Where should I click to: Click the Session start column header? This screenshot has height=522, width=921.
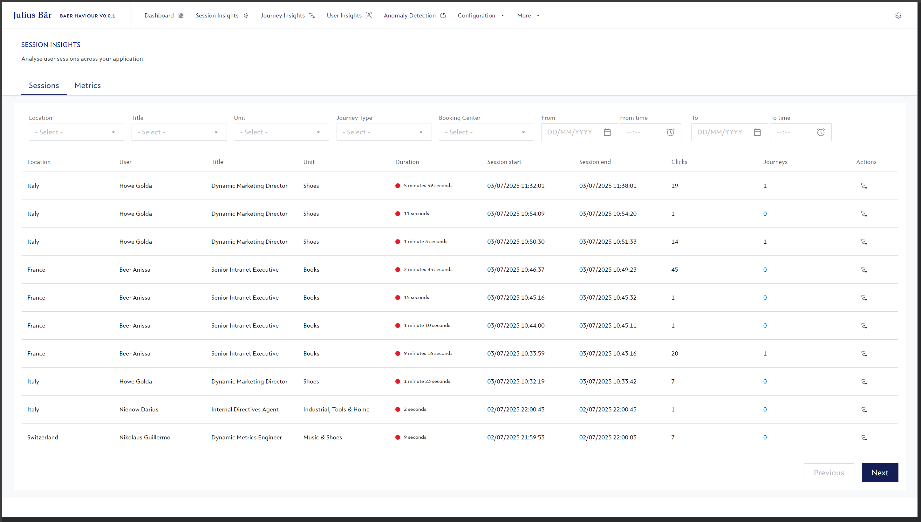pyautogui.click(x=504, y=162)
